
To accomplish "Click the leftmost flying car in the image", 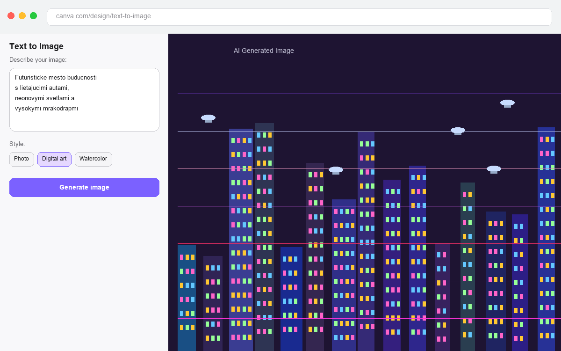I will (x=208, y=118).
